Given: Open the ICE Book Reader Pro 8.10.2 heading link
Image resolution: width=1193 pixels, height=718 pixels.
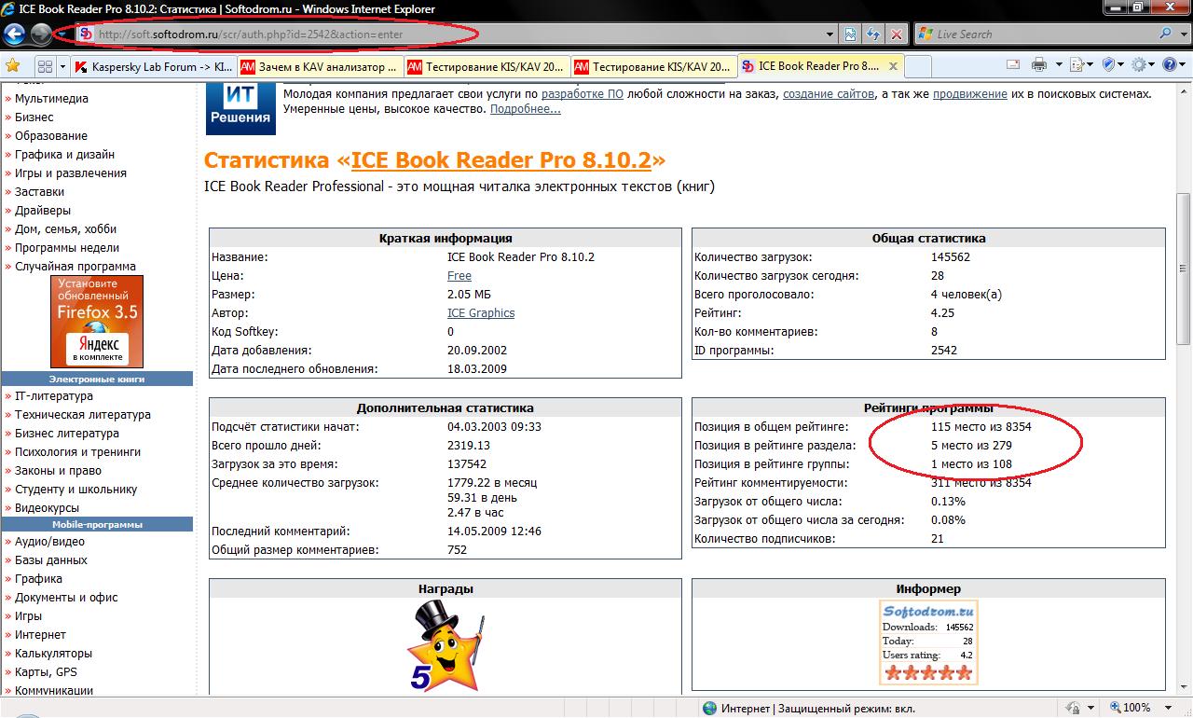Looking at the screenshot, I should click(501, 160).
